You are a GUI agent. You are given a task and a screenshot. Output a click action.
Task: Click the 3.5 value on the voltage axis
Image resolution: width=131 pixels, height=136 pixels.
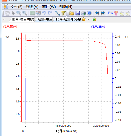coord(18,39)
